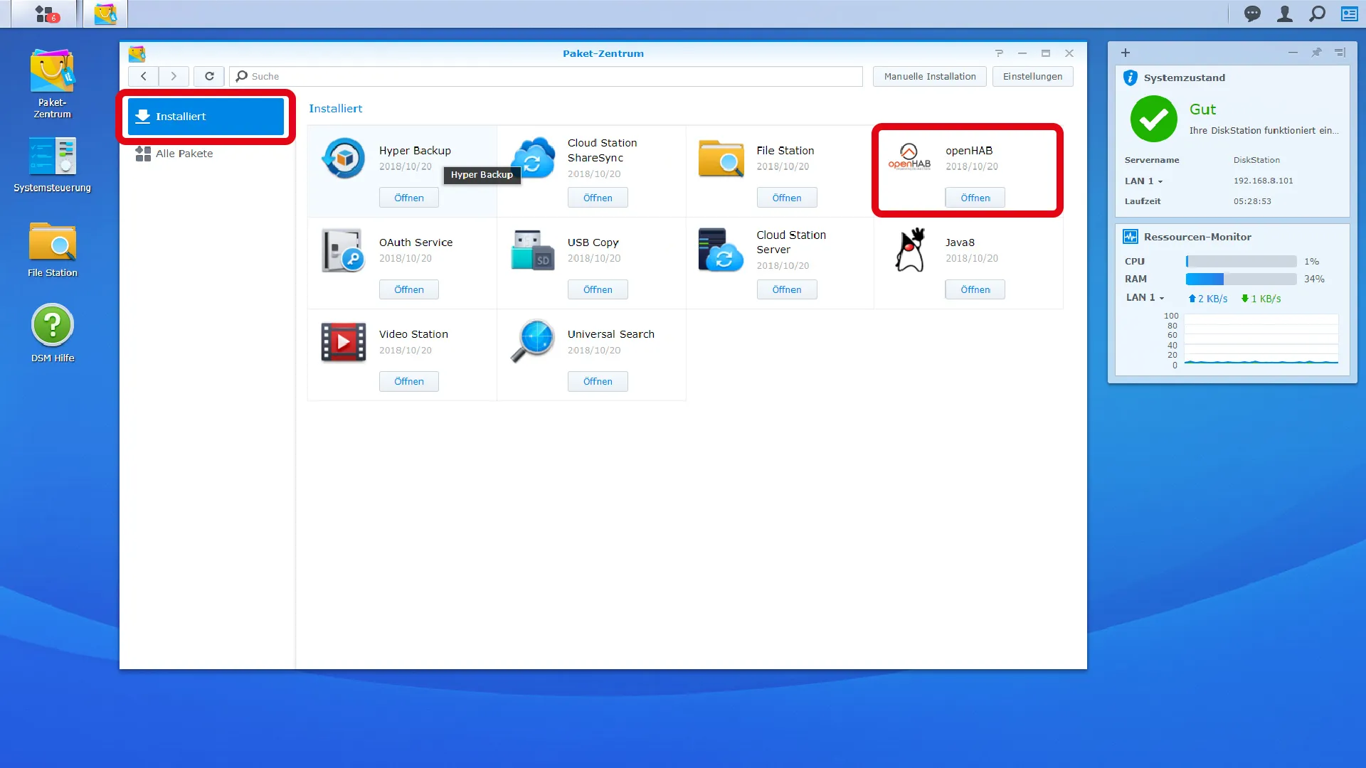1366x768 pixels.
Task: Click the Universal Search package name
Action: click(610, 334)
